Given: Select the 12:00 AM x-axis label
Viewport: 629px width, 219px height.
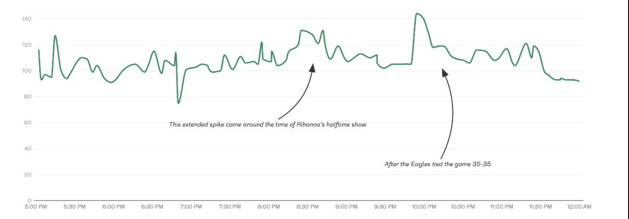Looking at the screenshot, I should [579, 207].
